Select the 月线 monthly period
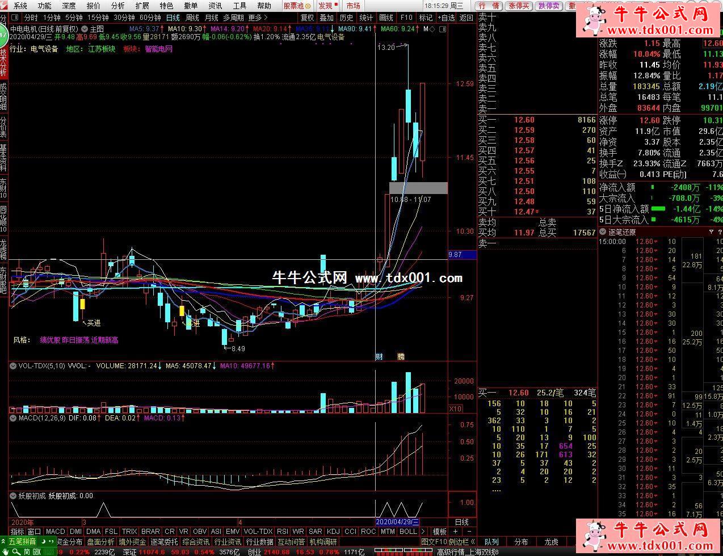 pyautogui.click(x=211, y=18)
